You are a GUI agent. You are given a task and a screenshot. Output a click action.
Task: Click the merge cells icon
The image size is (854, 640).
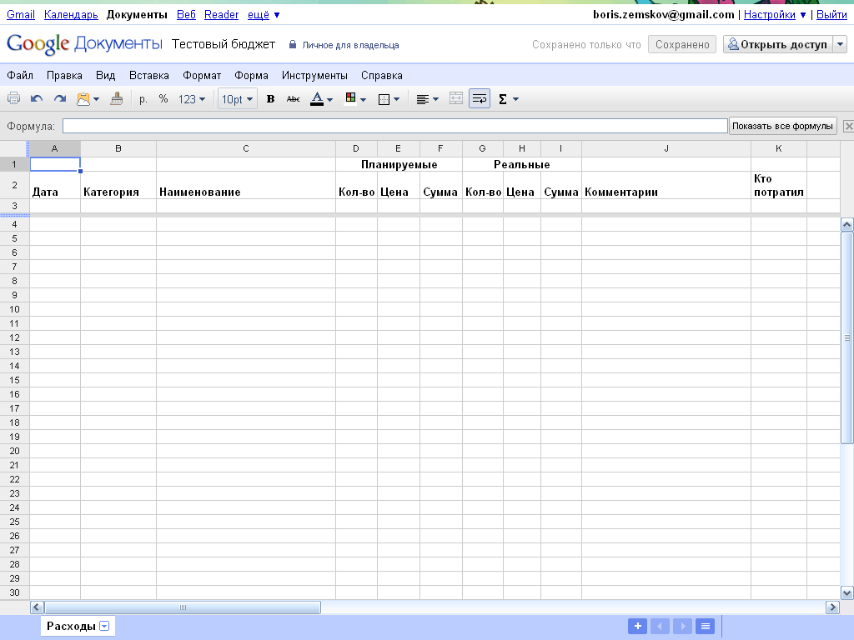pyautogui.click(x=455, y=99)
